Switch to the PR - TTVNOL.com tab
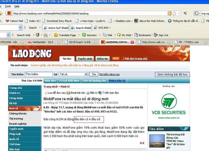Image resolution: width=209 pixels, height=151 pixels. tap(191, 42)
